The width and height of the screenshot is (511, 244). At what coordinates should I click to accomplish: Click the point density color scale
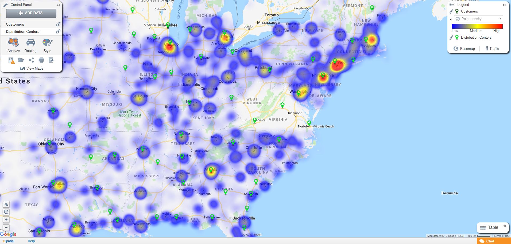(x=477, y=26)
